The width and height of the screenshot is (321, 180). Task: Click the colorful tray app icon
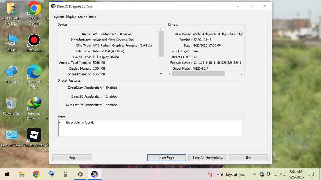(262, 174)
